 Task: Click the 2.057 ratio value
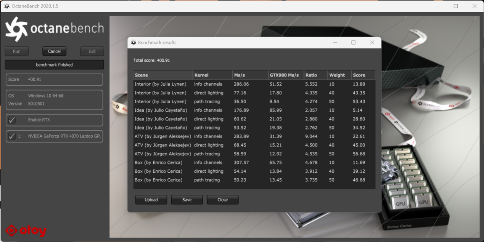[311, 110]
